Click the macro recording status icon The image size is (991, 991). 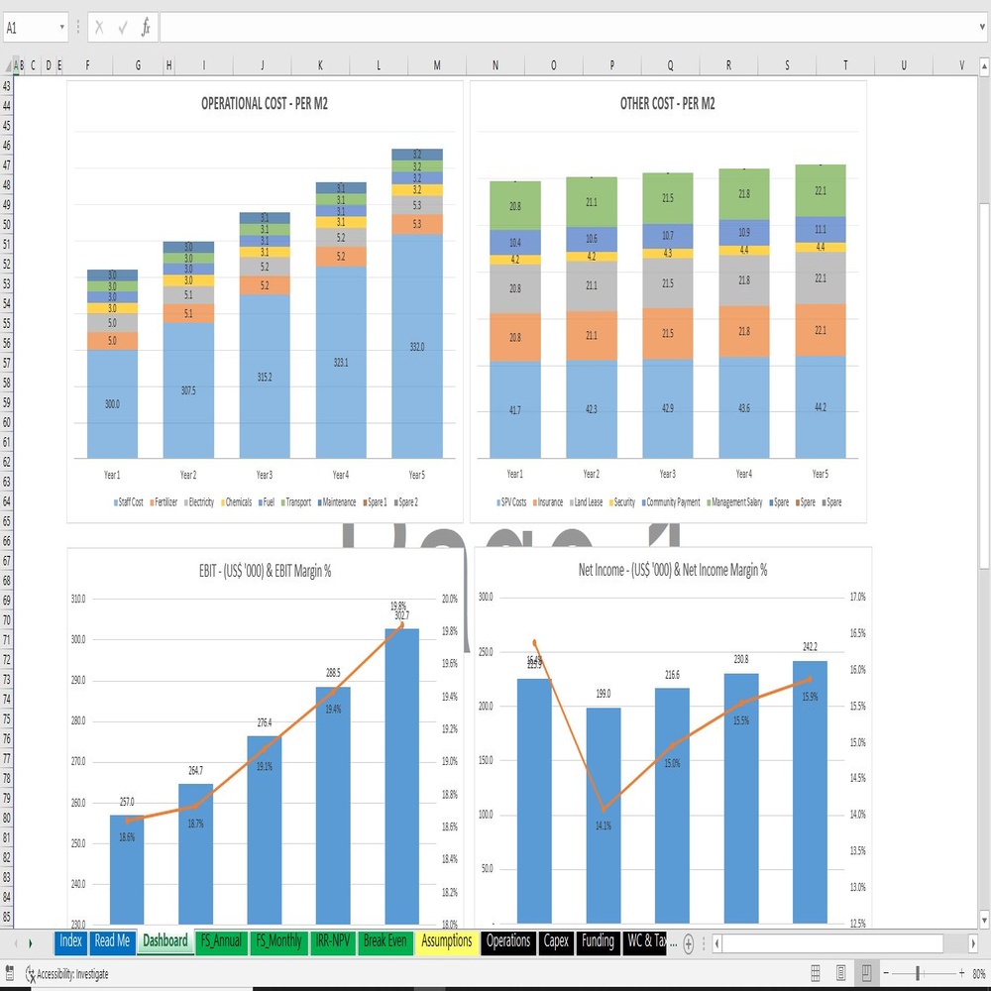tap(9, 973)
